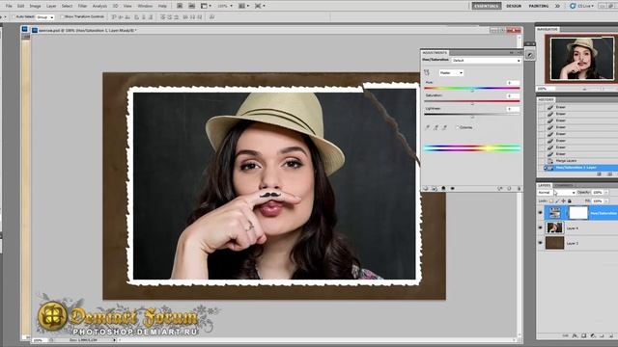The width and height of the screenshot is (618, 347).
Task: Open the Auto-Select Group dropdown
Action: coord(45,17)
